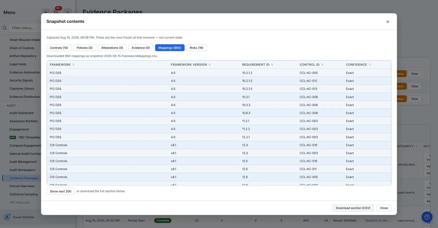Switch to the Evidence (0) tab
This screenshot has height=228, width=438.
point(141,48)
